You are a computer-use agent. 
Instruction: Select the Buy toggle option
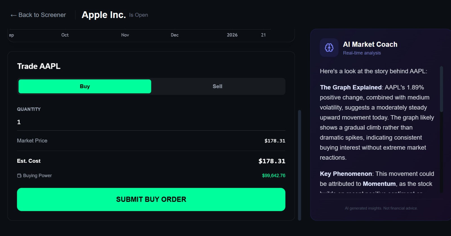tap(85, 86)
